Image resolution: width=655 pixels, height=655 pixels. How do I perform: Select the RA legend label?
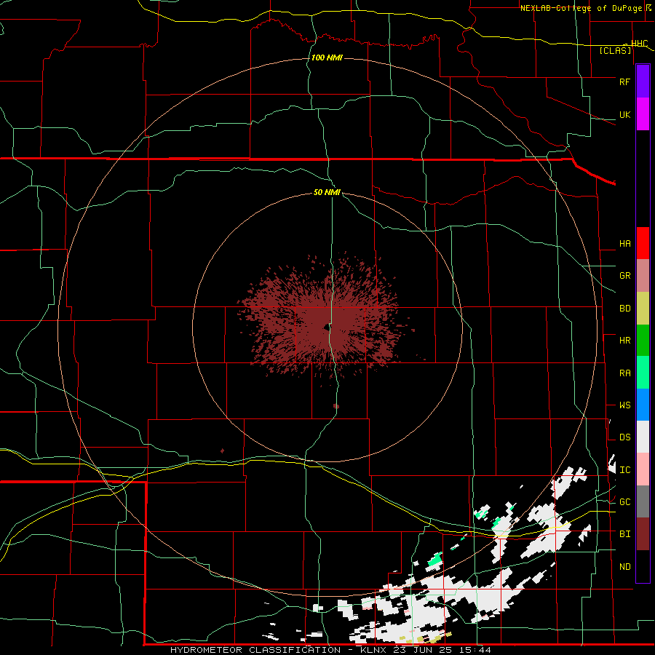[624, 373]
